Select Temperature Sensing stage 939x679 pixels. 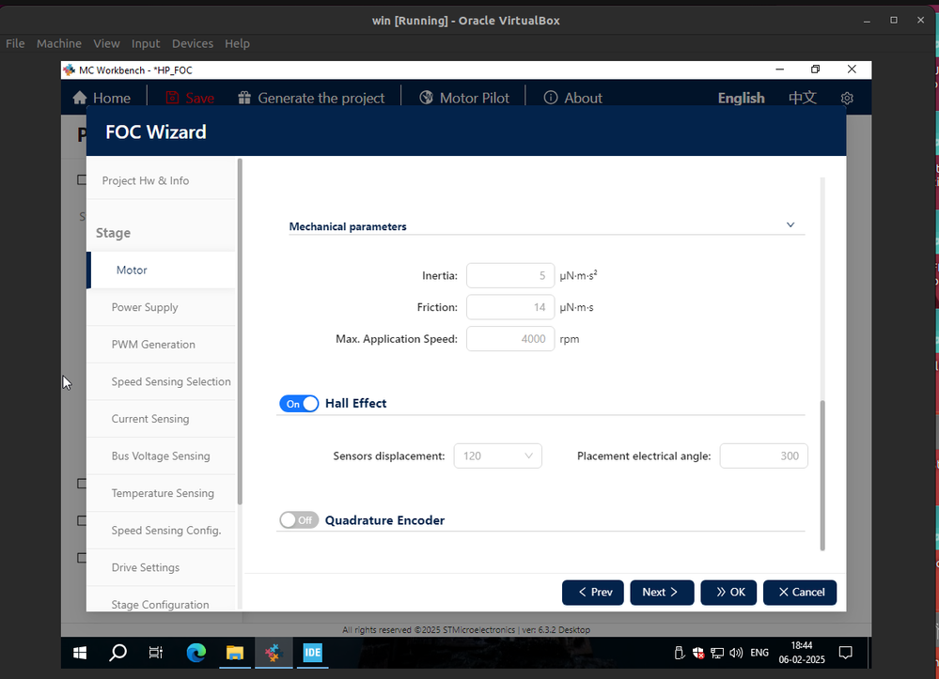163,493
